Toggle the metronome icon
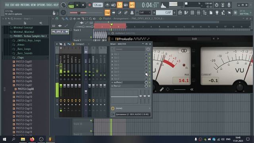 point(107,5)
